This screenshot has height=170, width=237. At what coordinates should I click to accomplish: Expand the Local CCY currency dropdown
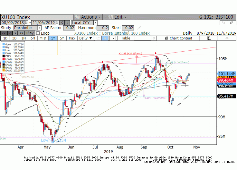[95, 23]
